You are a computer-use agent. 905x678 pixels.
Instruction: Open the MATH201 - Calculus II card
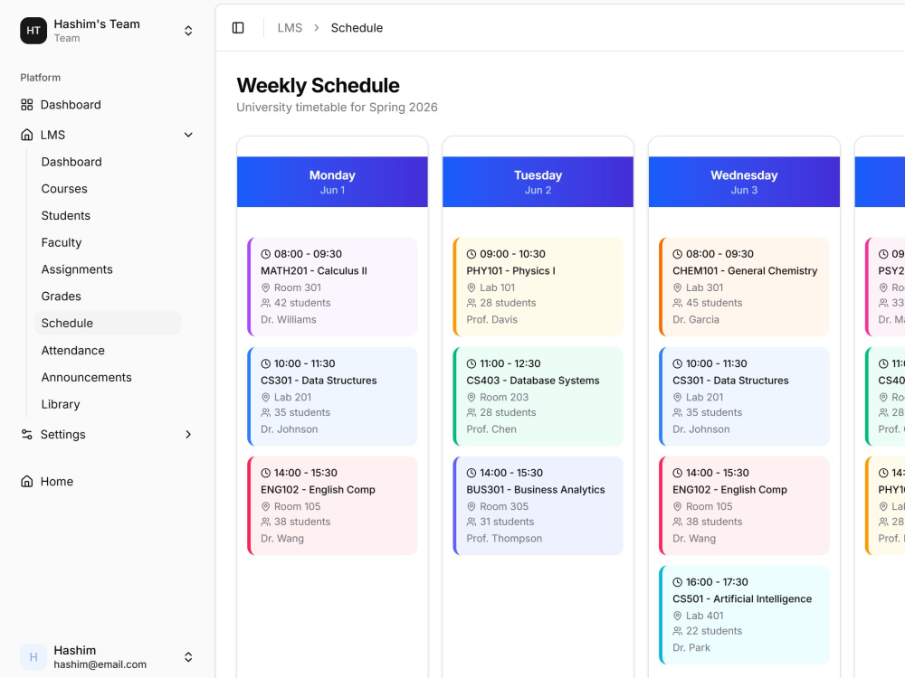[x=332, y=287]
